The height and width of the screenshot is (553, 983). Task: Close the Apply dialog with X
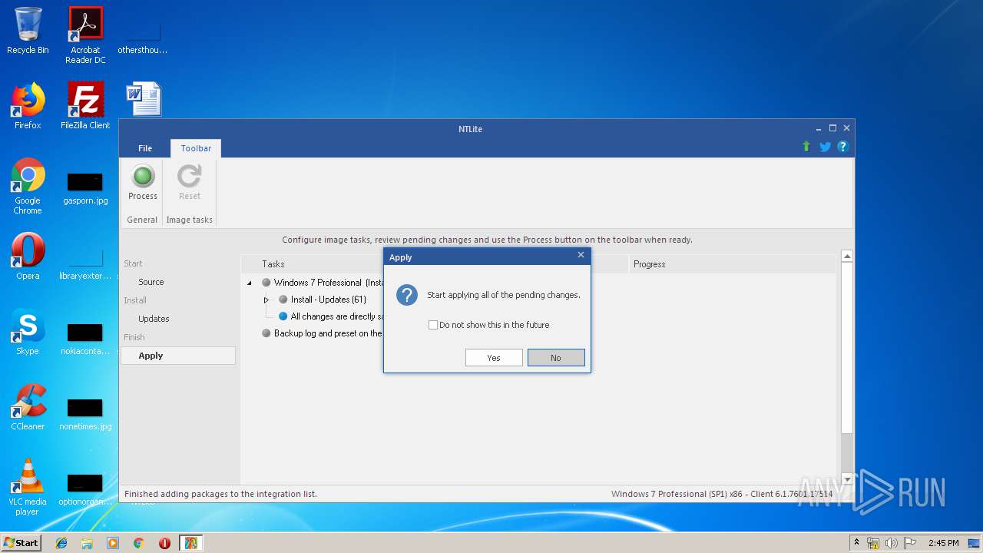(581, 255)
